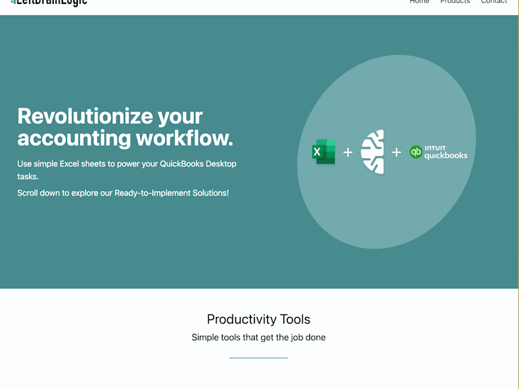
Task: Click the word INTUIT above quickbooks
Action: coord(435,148)
